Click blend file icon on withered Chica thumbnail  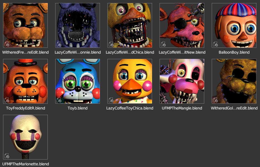point(111,44)
